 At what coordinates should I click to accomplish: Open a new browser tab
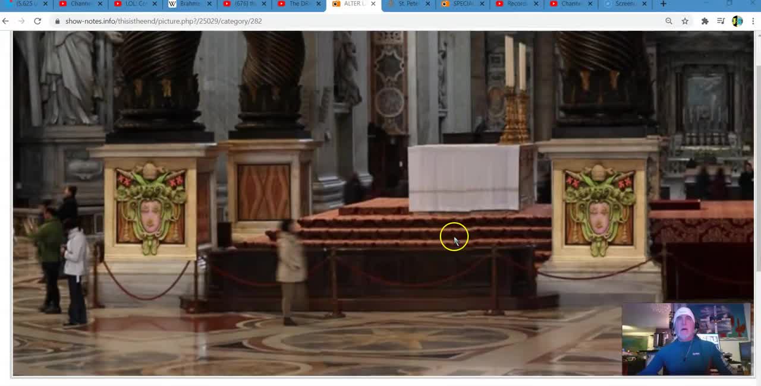[663, 4]
